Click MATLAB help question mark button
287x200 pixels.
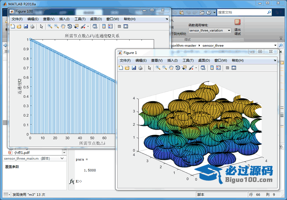click(x=208, y=12)
